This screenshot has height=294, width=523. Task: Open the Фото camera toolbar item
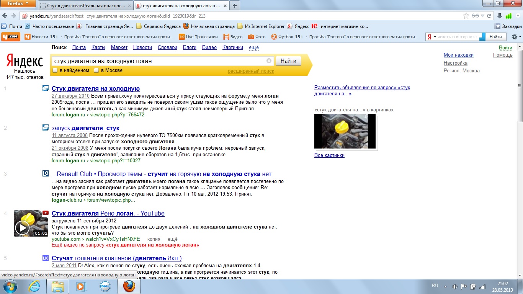[257, 37]
